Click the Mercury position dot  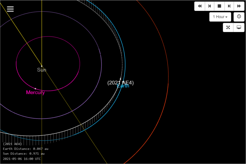(x=35, y=89)
